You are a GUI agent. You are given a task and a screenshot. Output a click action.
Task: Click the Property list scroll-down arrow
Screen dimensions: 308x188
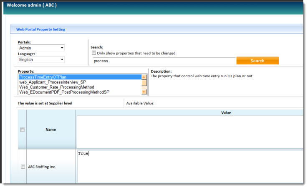coord(144,92)
